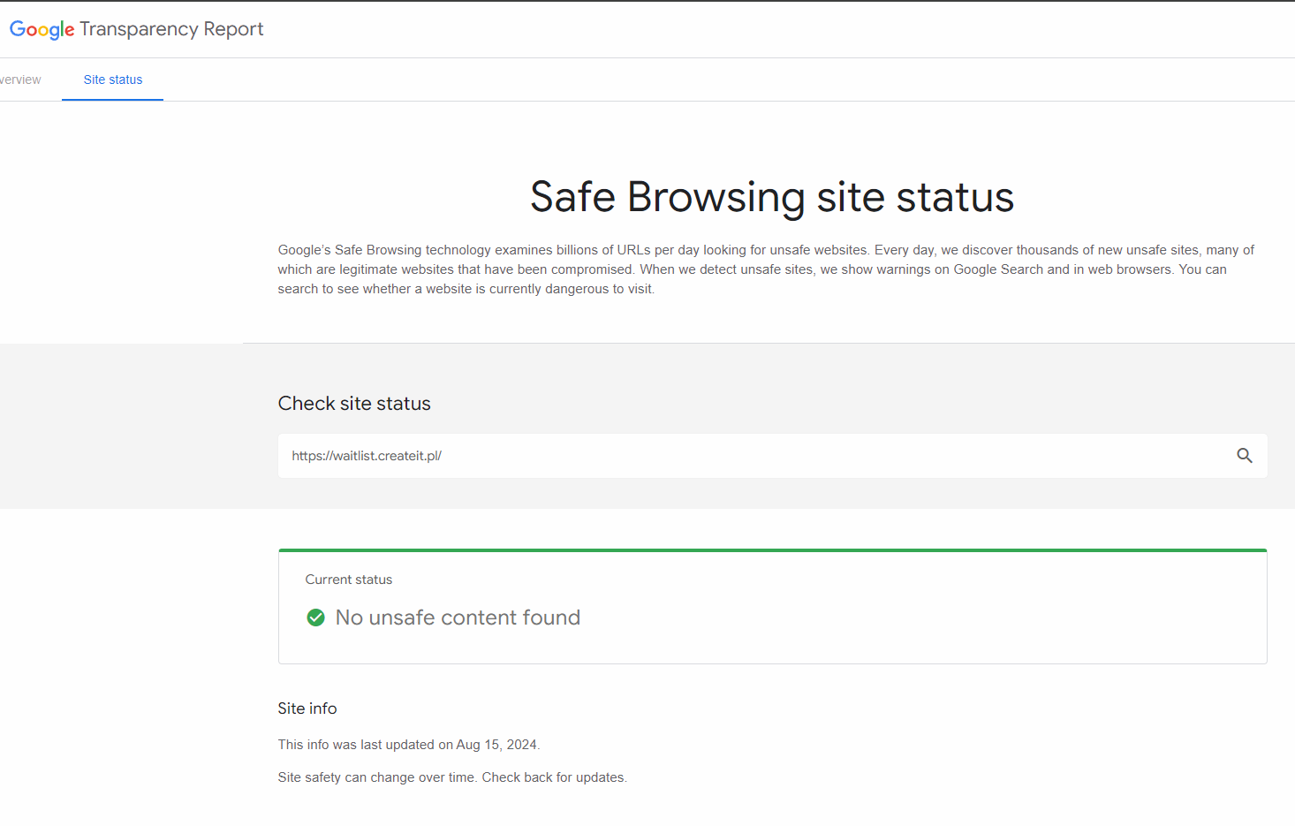Click the Safe Browsing site status heading
Viewport: 1295px width, 826px height.
pos(771,196)
